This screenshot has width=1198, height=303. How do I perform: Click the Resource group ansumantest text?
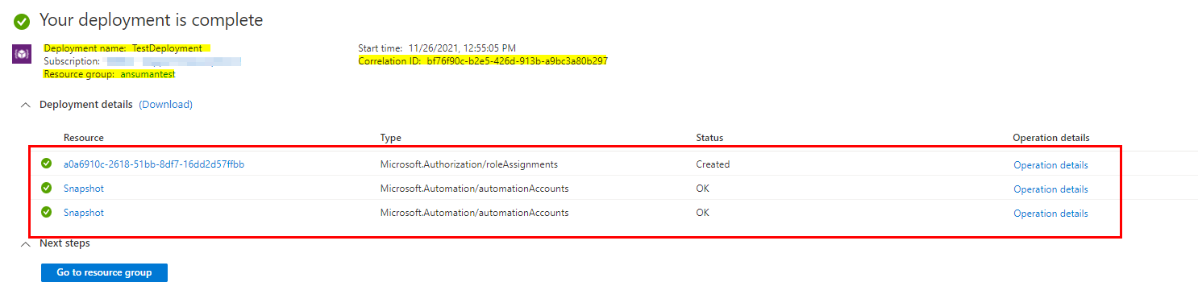point(110,74)
